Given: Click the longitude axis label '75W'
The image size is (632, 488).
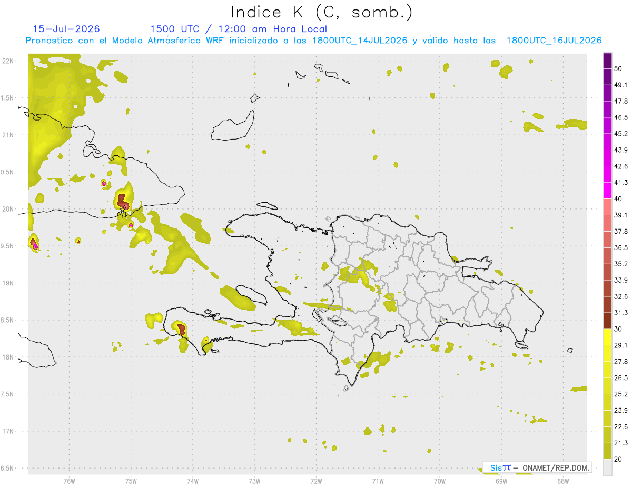Looking at the screenshot, I should pyautogui.click(x=131, y=481).
